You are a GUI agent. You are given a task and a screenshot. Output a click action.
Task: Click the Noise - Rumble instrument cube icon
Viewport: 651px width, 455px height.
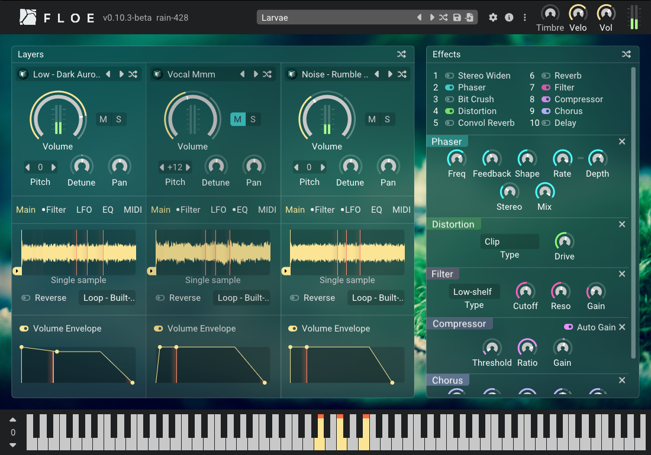point(292,74)
